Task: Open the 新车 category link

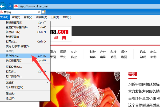Action: tap(153, 52)
